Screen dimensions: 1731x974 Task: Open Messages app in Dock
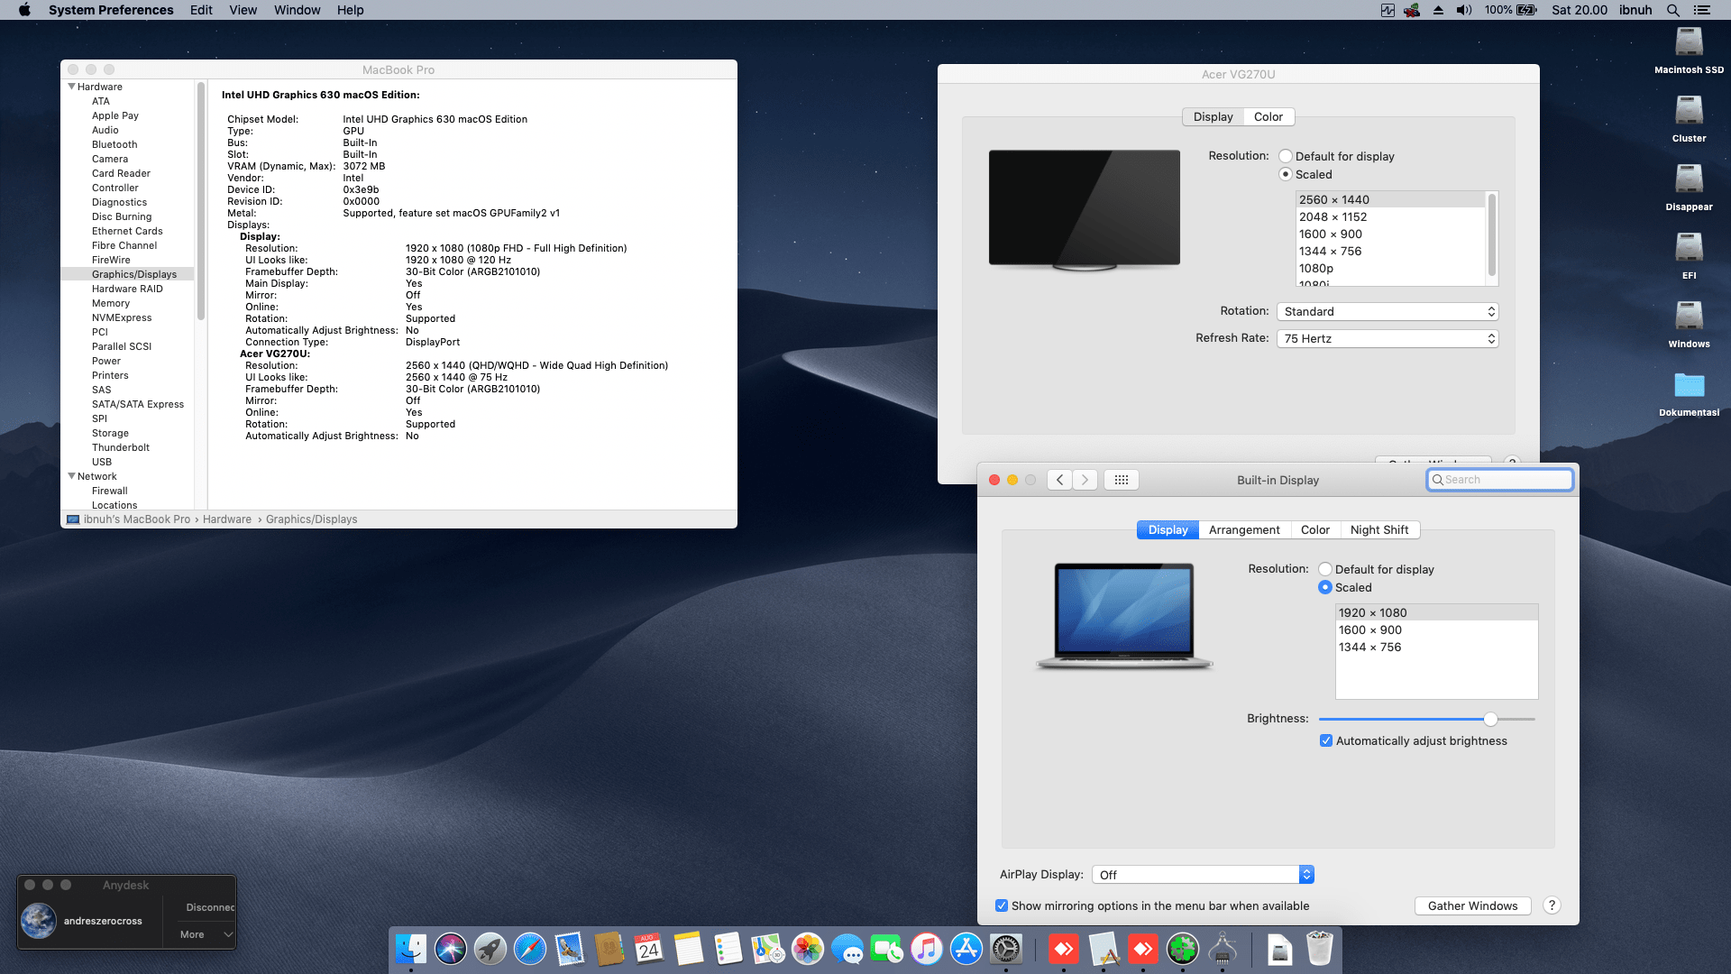(847, 949)
